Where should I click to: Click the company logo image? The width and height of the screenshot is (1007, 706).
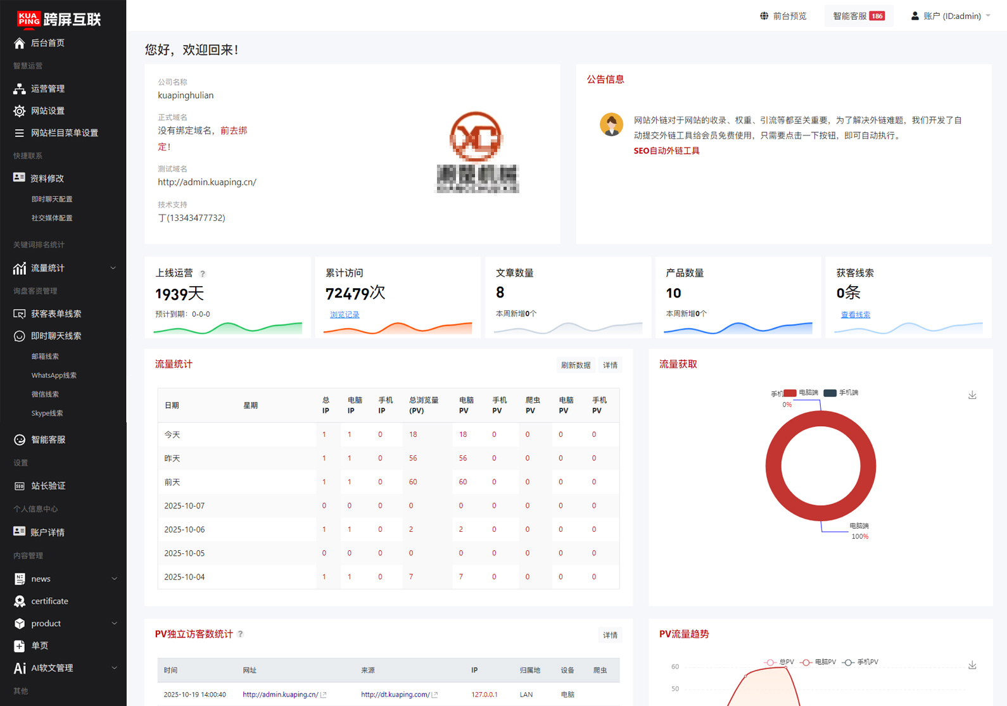(x=477, y=153)
